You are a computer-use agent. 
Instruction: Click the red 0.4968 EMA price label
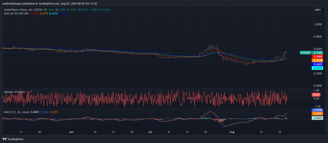[318, 56]
